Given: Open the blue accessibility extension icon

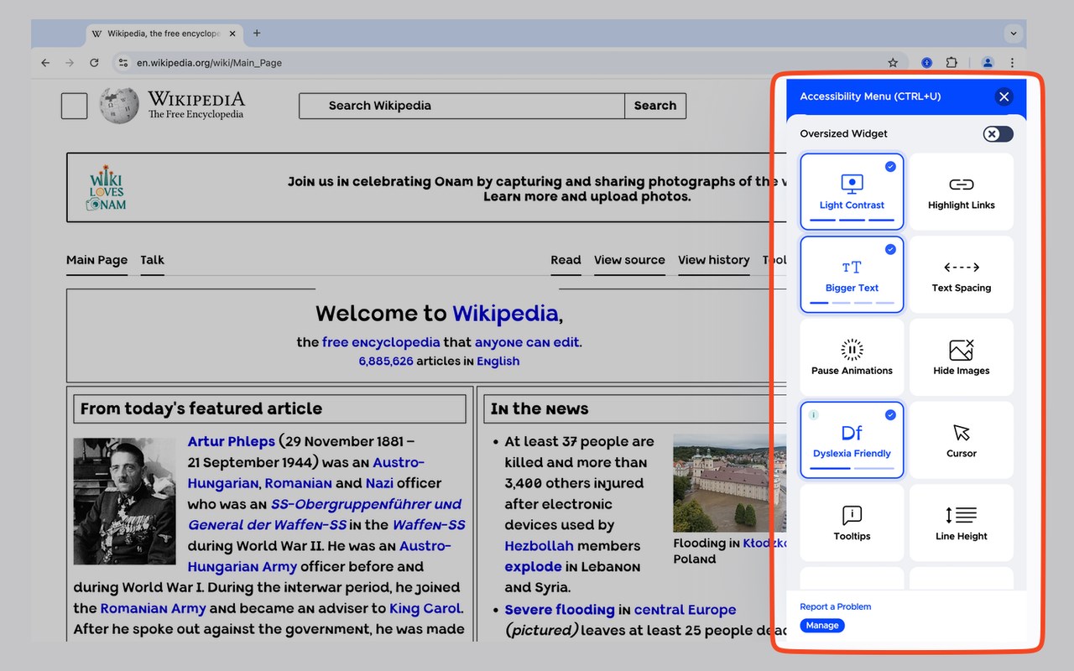Looking at the screenshot, I should (x=927, y=63).
